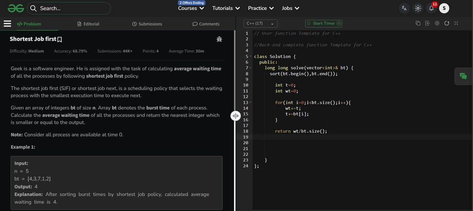
Task: Switch to the Submissions tab
Action: (147, 24)
